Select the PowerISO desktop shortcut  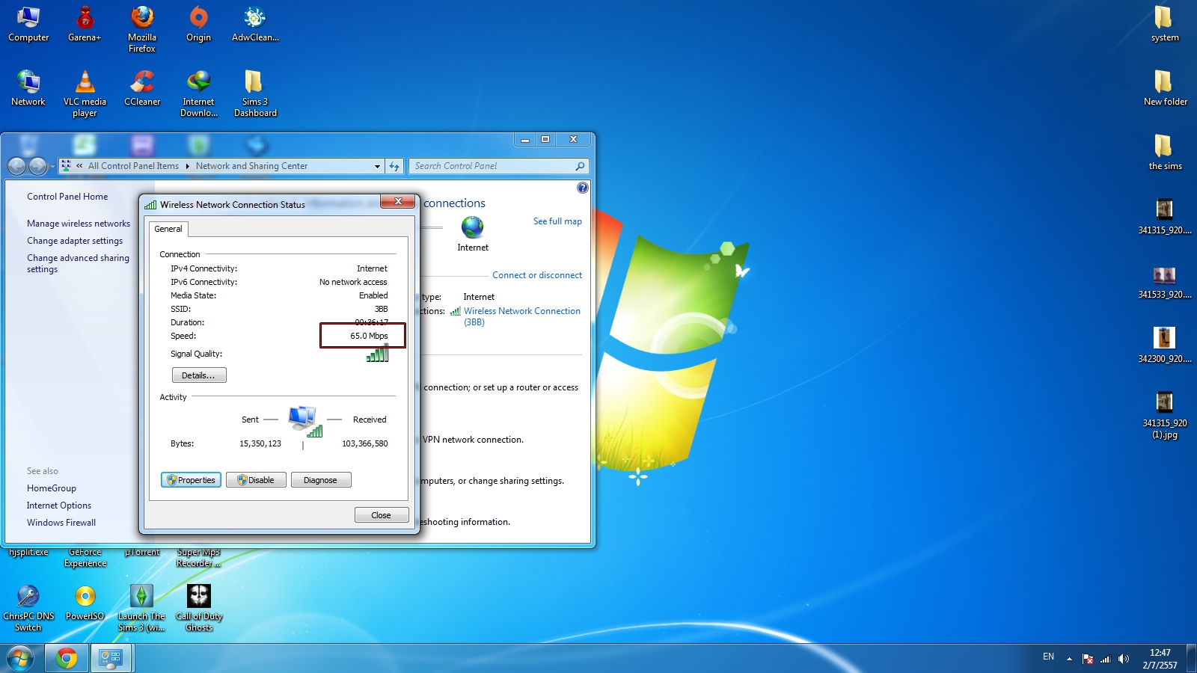[85, 603]
